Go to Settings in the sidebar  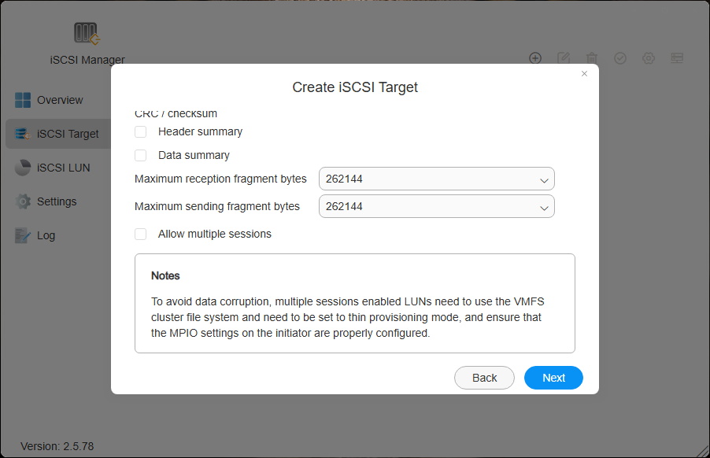pos(56,201)
